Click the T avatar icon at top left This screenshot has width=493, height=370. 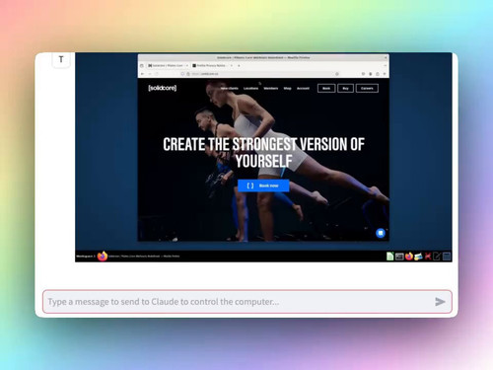[x=61, y=59]
